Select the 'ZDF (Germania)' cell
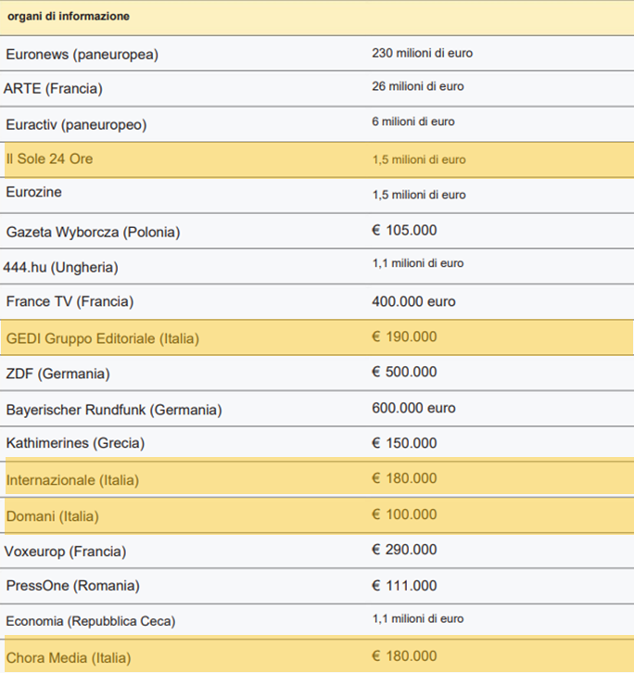Screen dimensions: 634x673 [58, 374]
